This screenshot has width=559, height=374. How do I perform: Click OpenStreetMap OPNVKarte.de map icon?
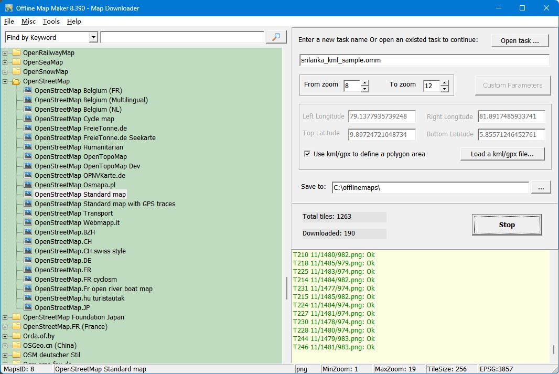click(x=28, y=175)
